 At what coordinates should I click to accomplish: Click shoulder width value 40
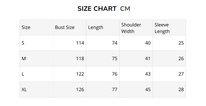tap(148, 43)
